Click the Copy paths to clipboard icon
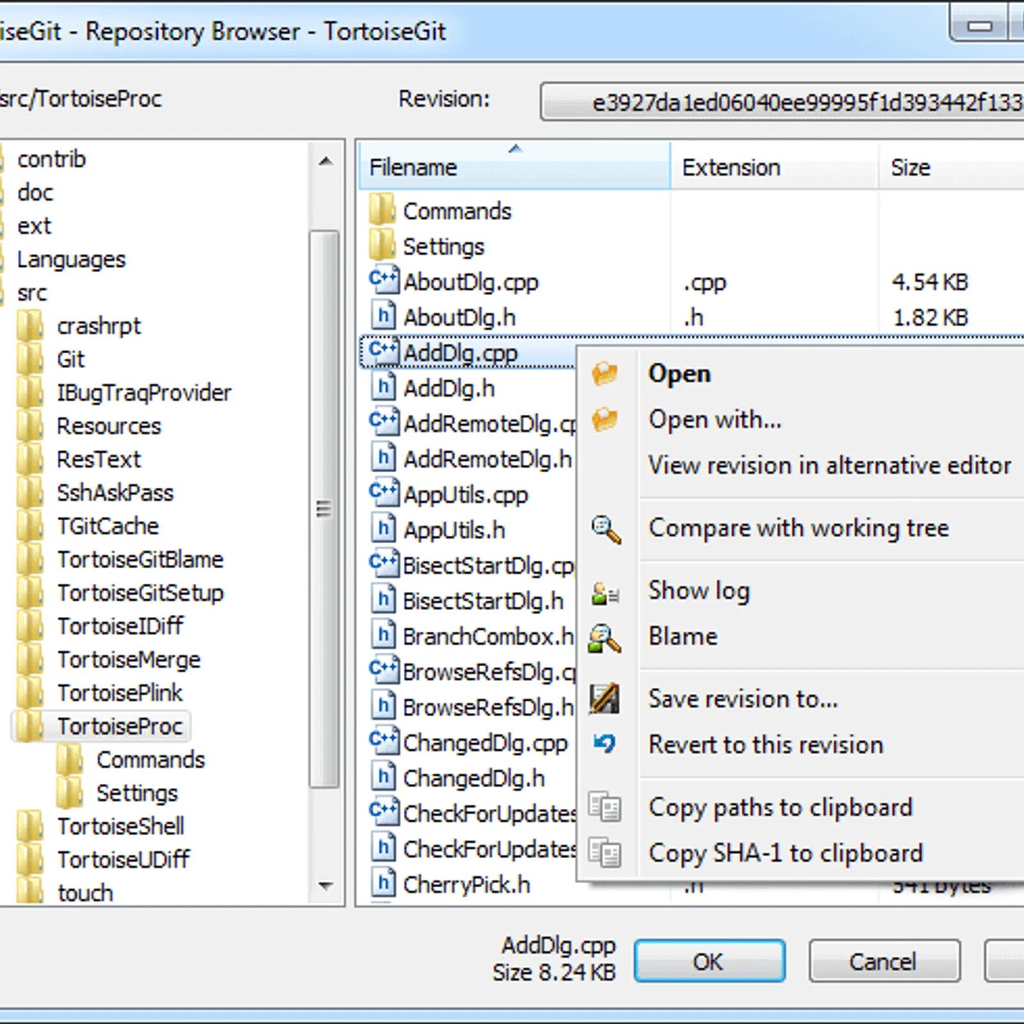The width and height of the screenshot is (1024, 1024). [x=605, y=807]
